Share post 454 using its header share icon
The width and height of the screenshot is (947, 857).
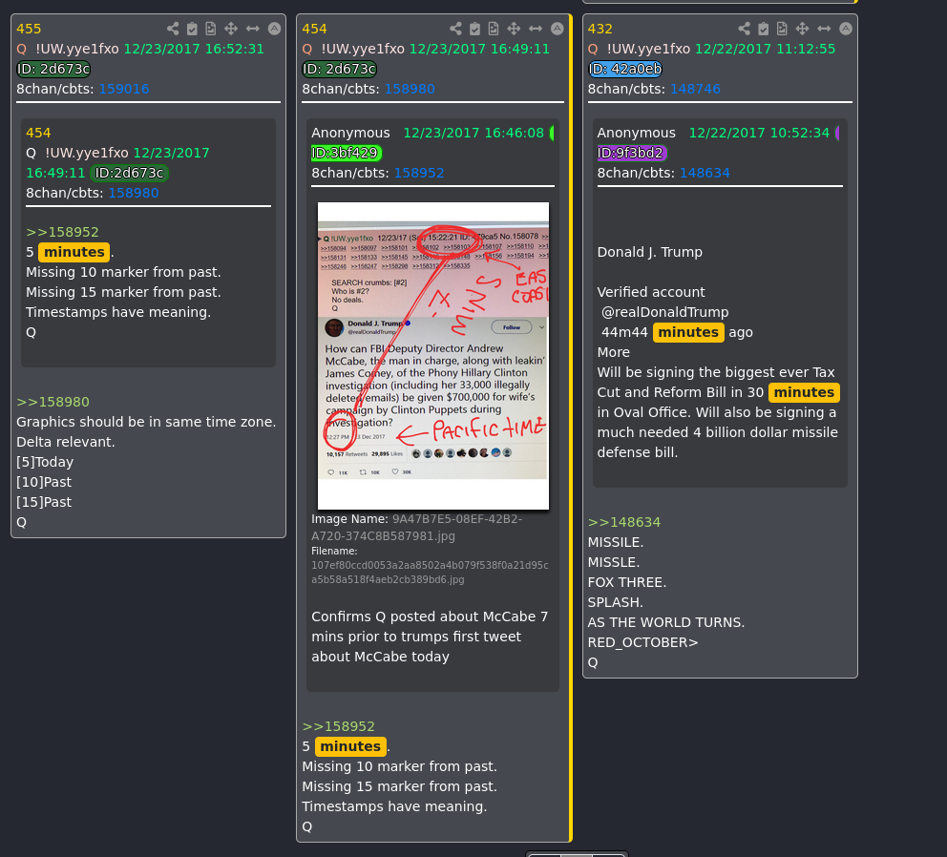[456, 29]
